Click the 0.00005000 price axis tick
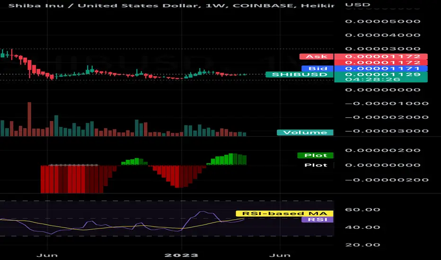The image size is (441, 260). tap(383, 21)
